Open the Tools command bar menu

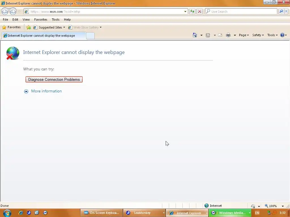tap(272, 35)
